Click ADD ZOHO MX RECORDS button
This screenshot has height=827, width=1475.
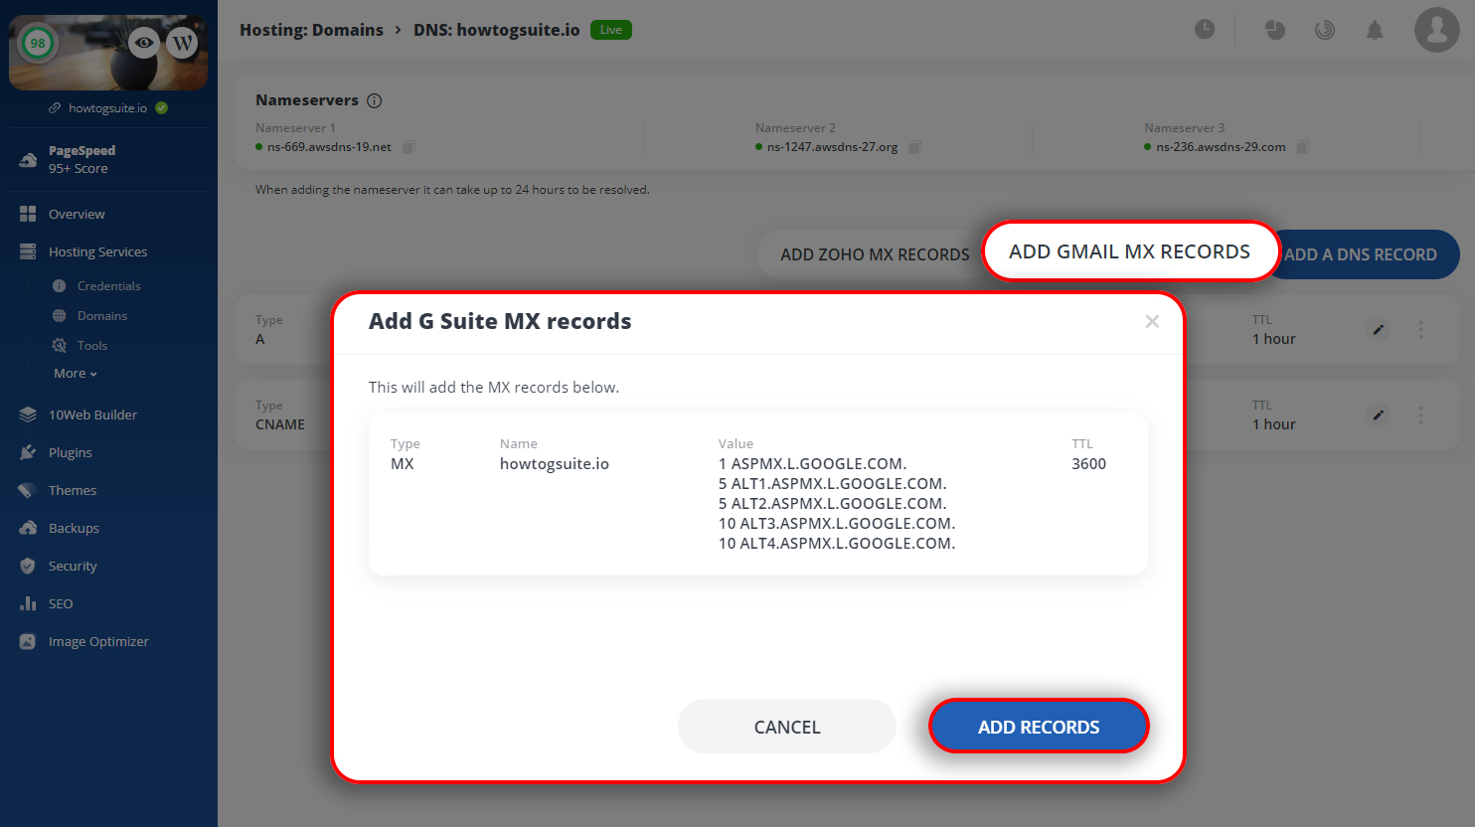[875, 254]
